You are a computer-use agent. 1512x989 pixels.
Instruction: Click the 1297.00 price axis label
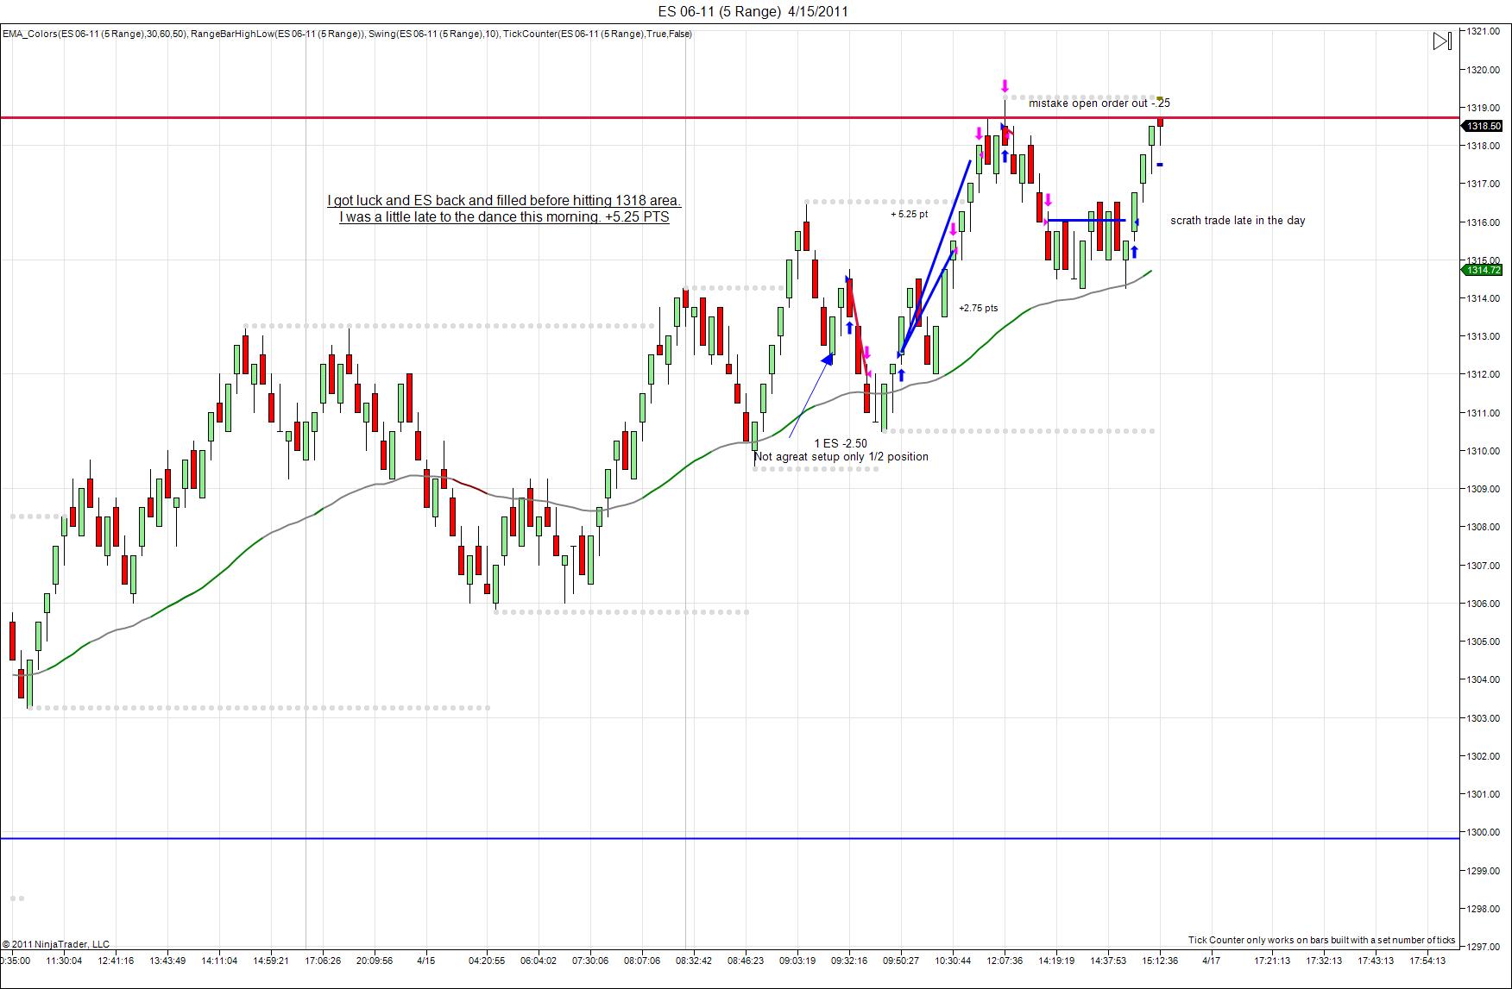1483,947
